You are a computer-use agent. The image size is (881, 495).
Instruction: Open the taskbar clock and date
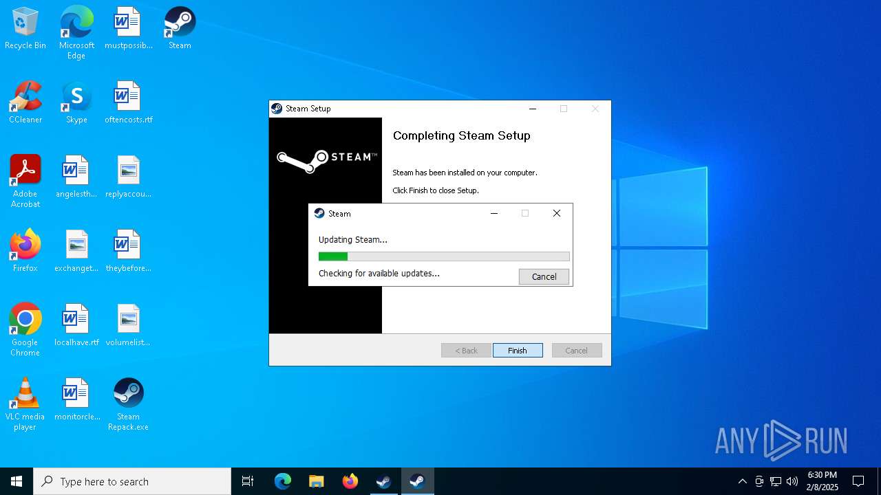(822, 481)
